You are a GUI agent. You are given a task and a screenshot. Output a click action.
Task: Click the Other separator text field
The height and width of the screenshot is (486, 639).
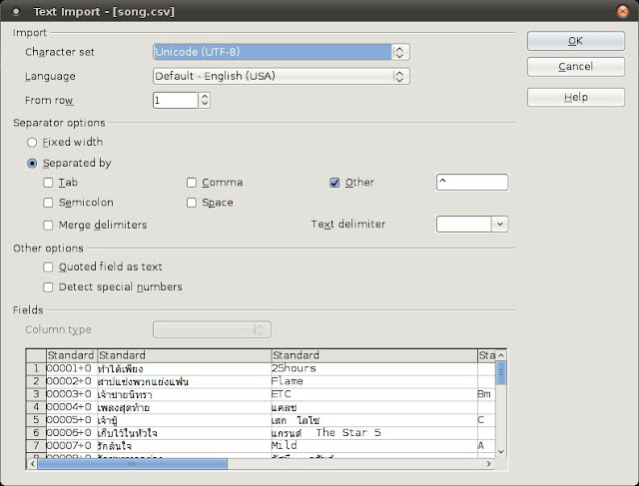[x=472, y=182]
